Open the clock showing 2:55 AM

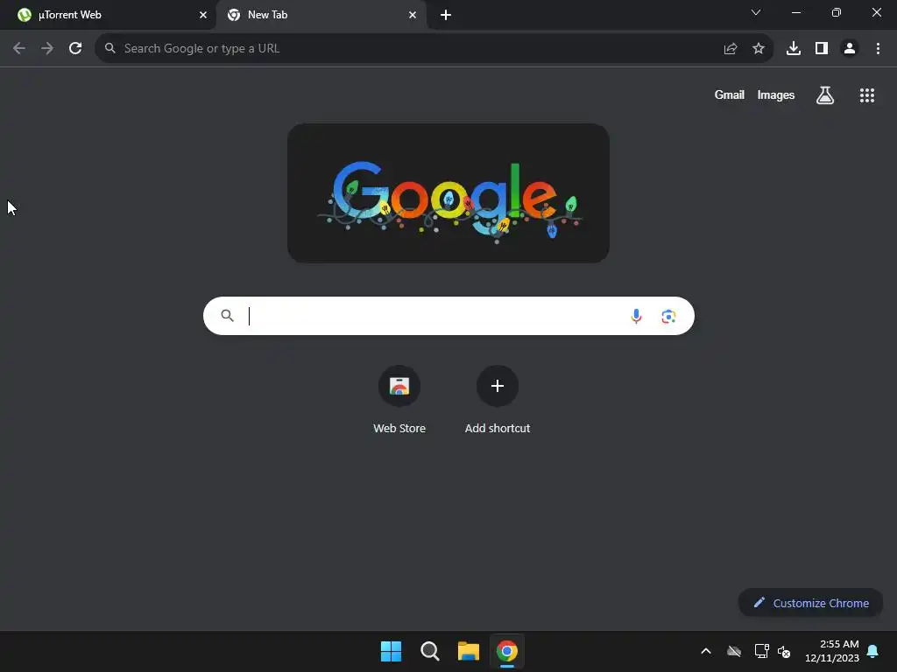point(832,651)
